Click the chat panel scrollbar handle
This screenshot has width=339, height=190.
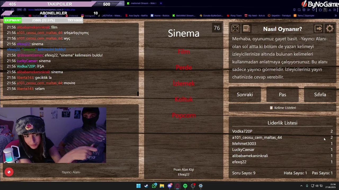pos(138,94)
